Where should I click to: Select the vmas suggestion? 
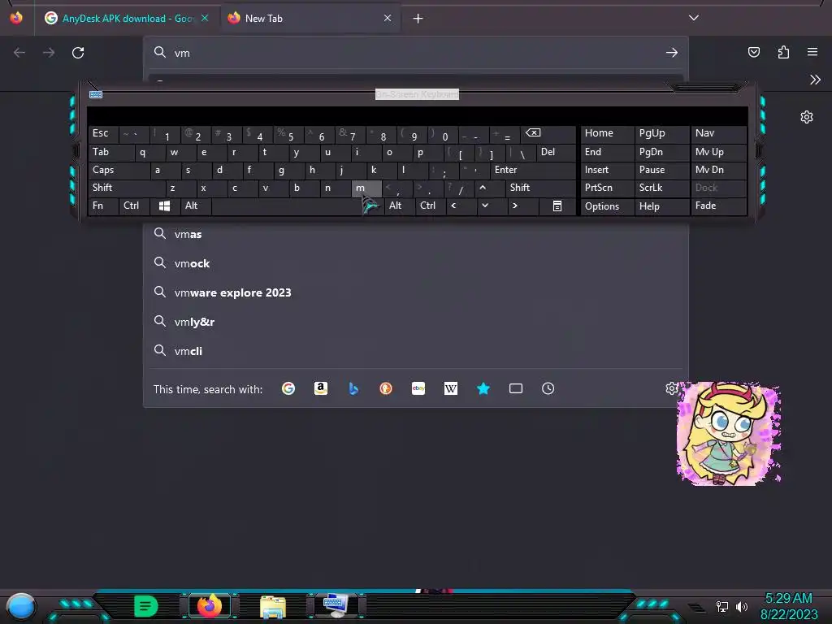click(x=416, y=234)
